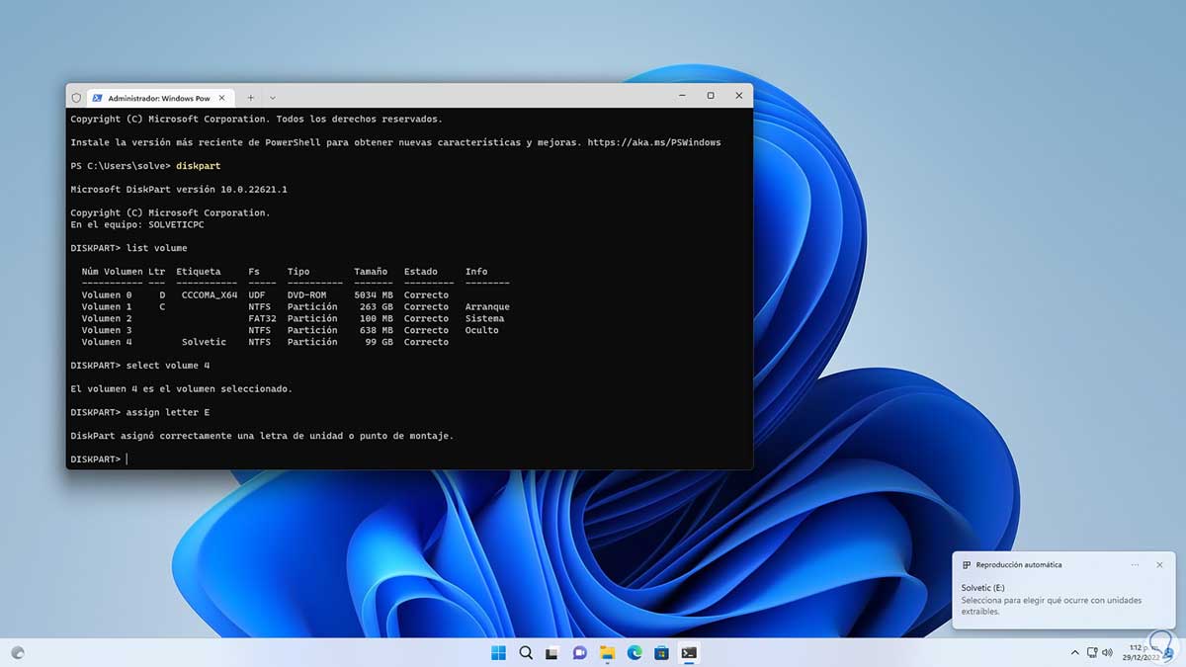The width and height of the screenshot is (1186, 667).
Task: Select the Administrador: Windows PowerShell tab
Action: coord(161,97)
